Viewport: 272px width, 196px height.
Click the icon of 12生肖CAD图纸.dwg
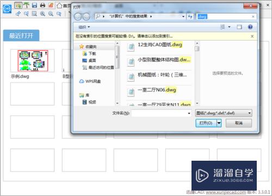[131, 47]
